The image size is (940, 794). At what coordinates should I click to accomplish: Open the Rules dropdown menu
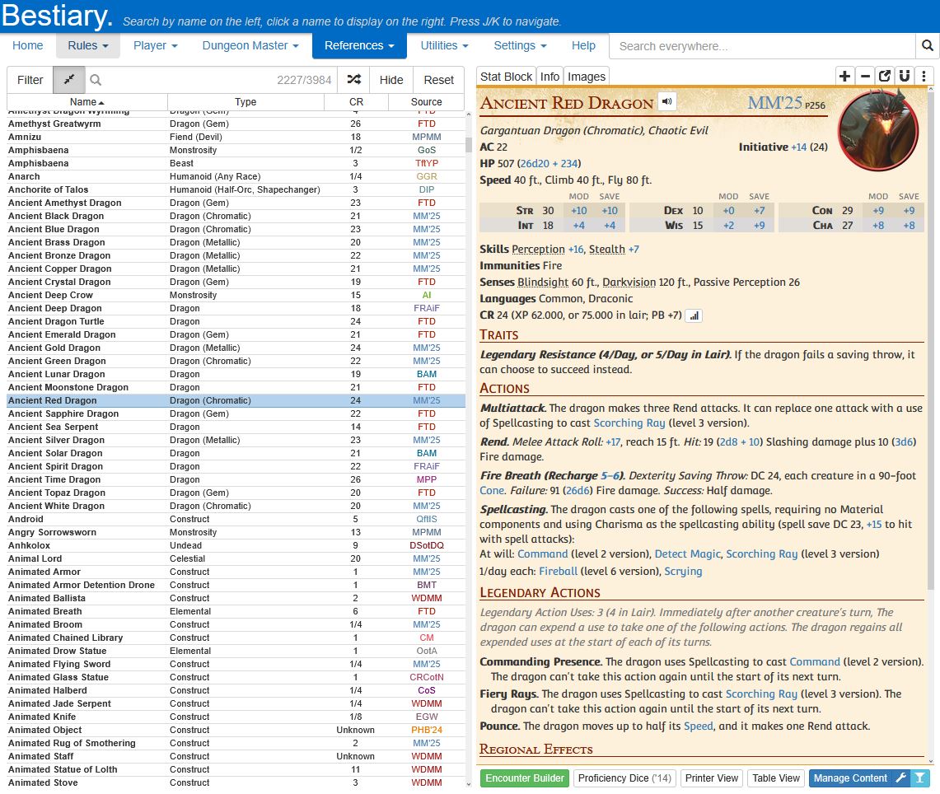point(88,46)
